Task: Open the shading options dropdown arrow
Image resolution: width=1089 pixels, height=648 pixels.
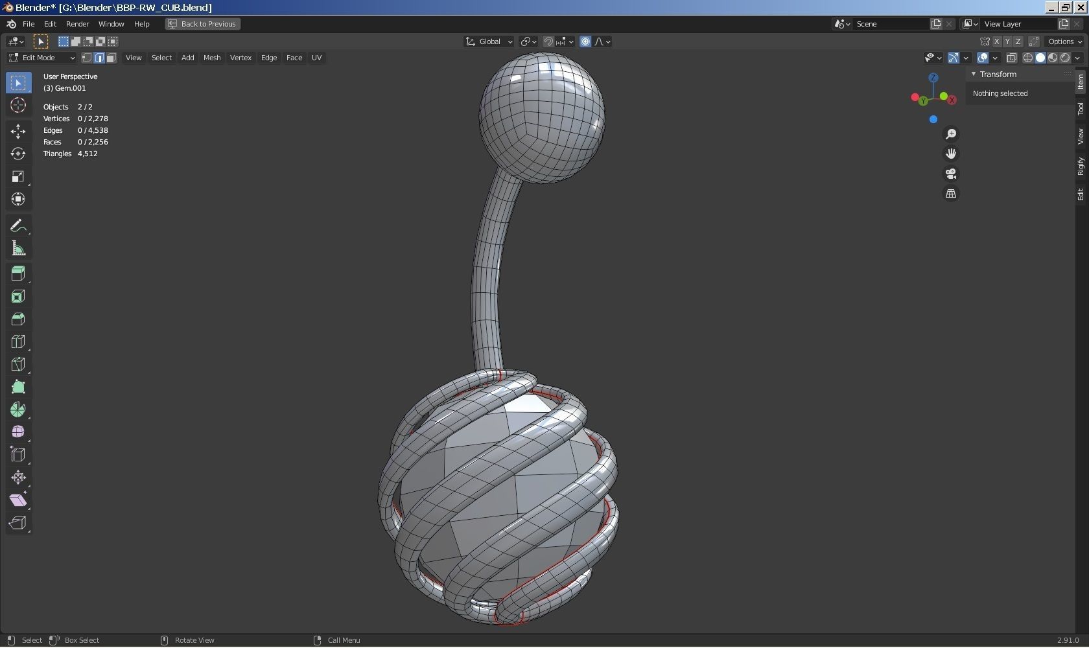Action: [x=1077, y=58]
